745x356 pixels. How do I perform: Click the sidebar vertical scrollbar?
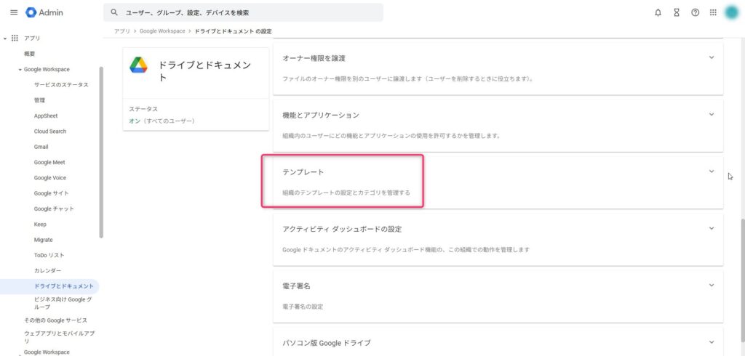coord(100,152)
